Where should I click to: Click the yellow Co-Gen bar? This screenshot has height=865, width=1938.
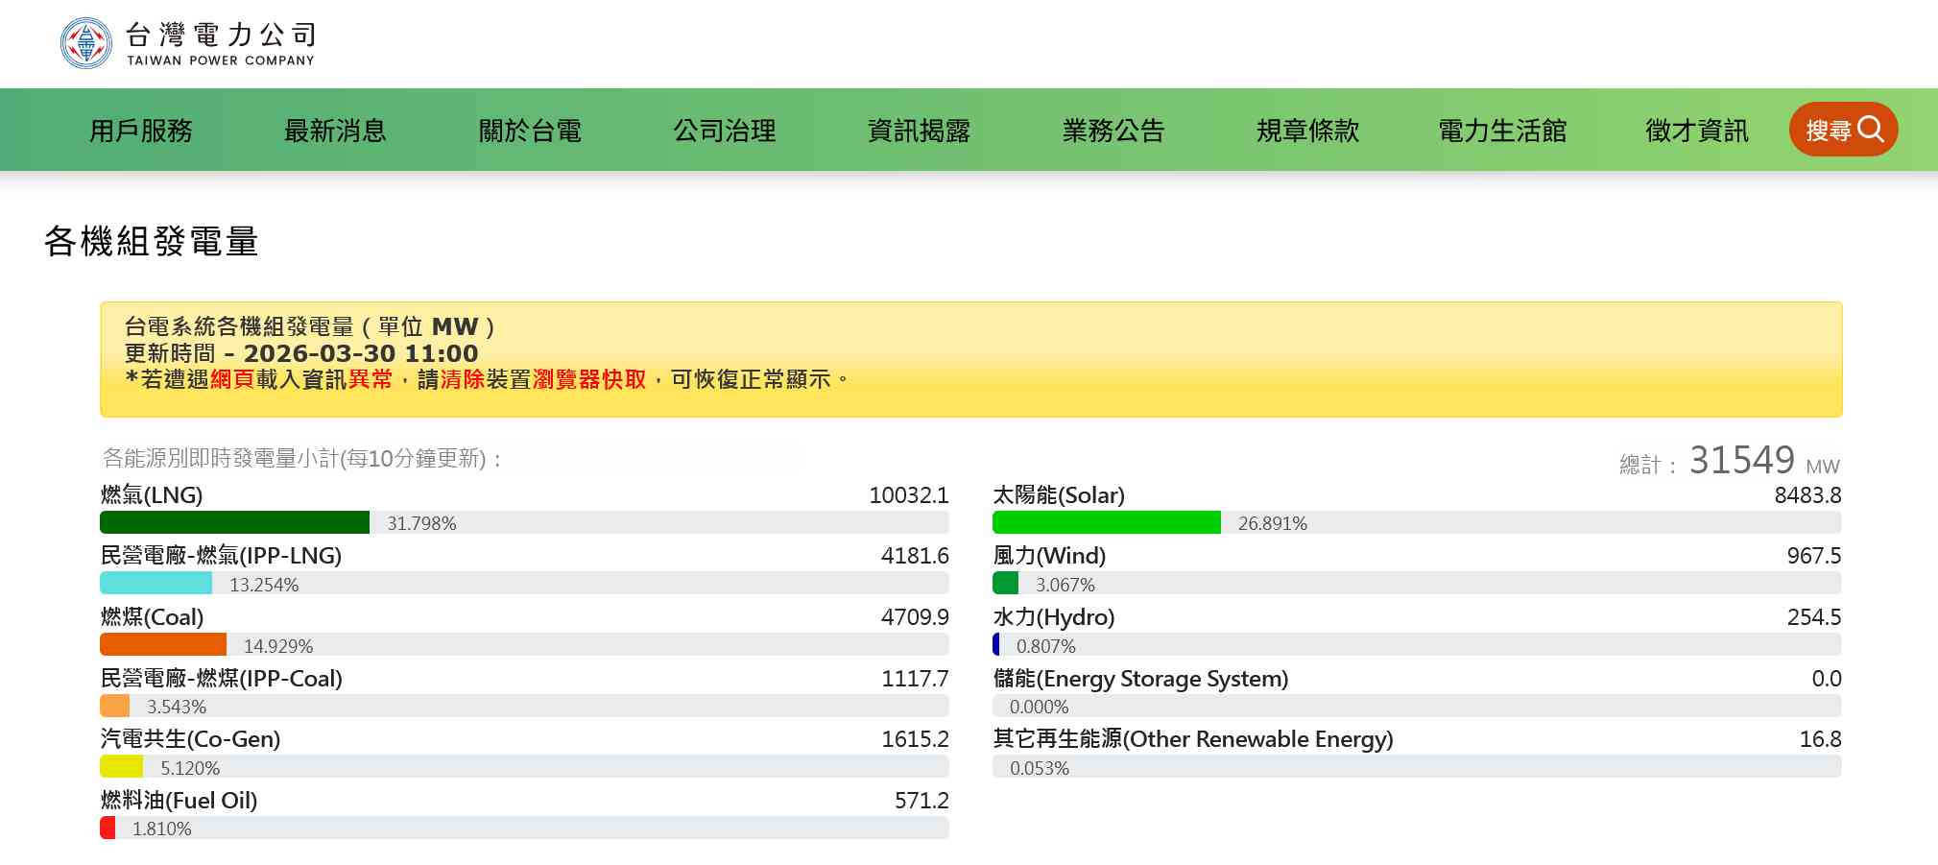click(121, 767)
